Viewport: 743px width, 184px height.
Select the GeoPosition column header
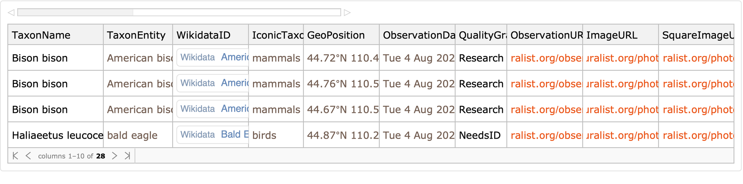336,35
